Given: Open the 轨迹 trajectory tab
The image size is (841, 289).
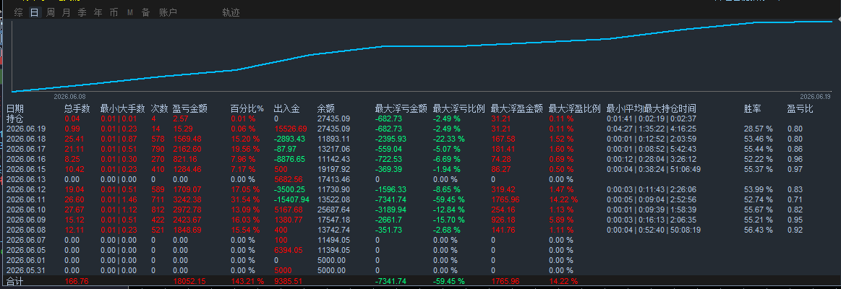Looking at the screenshot, I should point(231,13).
